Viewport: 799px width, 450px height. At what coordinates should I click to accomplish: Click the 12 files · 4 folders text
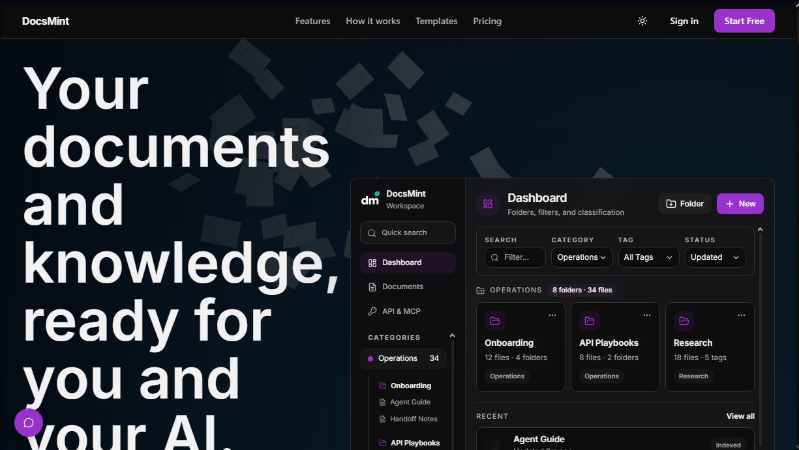pyautogui.click(x=516, y=358)
